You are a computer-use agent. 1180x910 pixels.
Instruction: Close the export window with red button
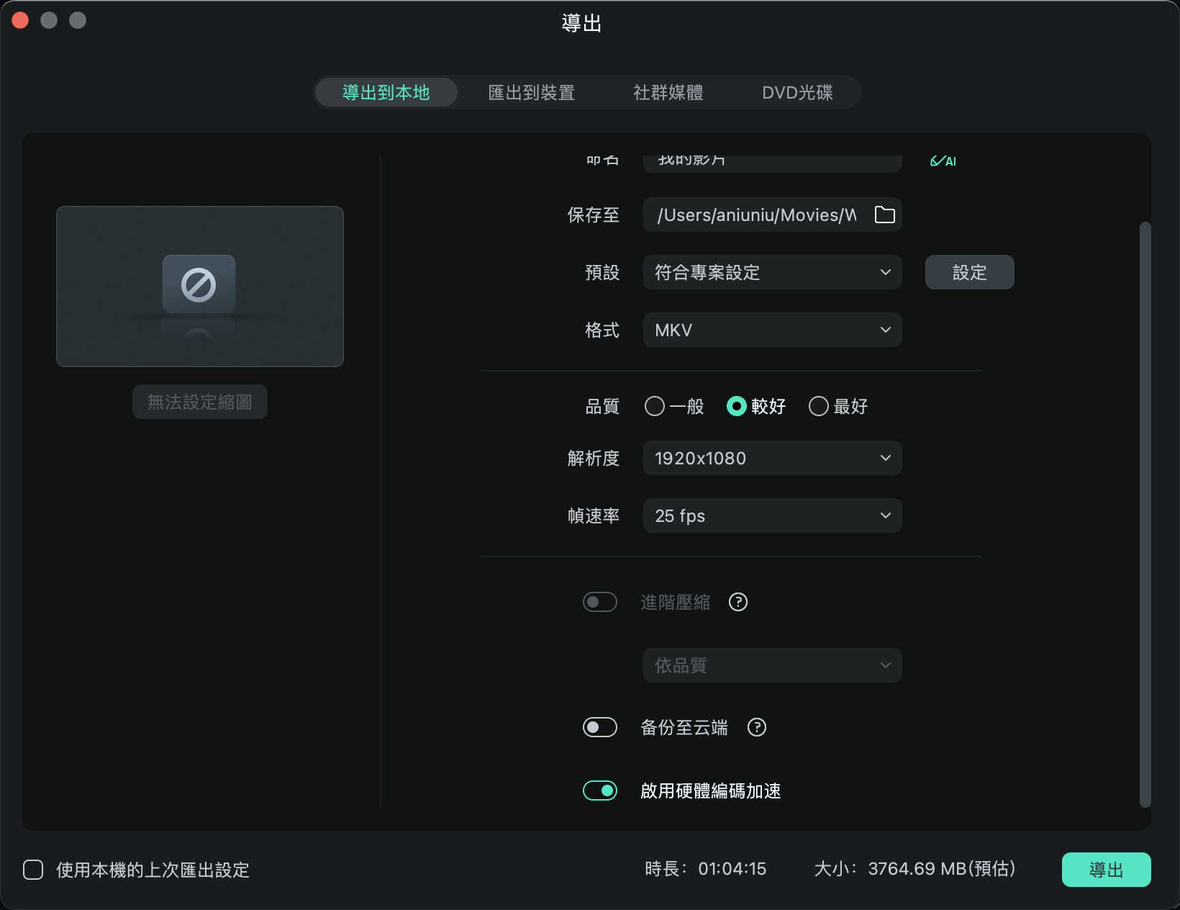(20, 20)
